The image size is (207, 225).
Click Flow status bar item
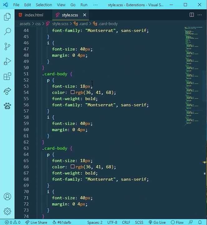[x=177, y=222]
